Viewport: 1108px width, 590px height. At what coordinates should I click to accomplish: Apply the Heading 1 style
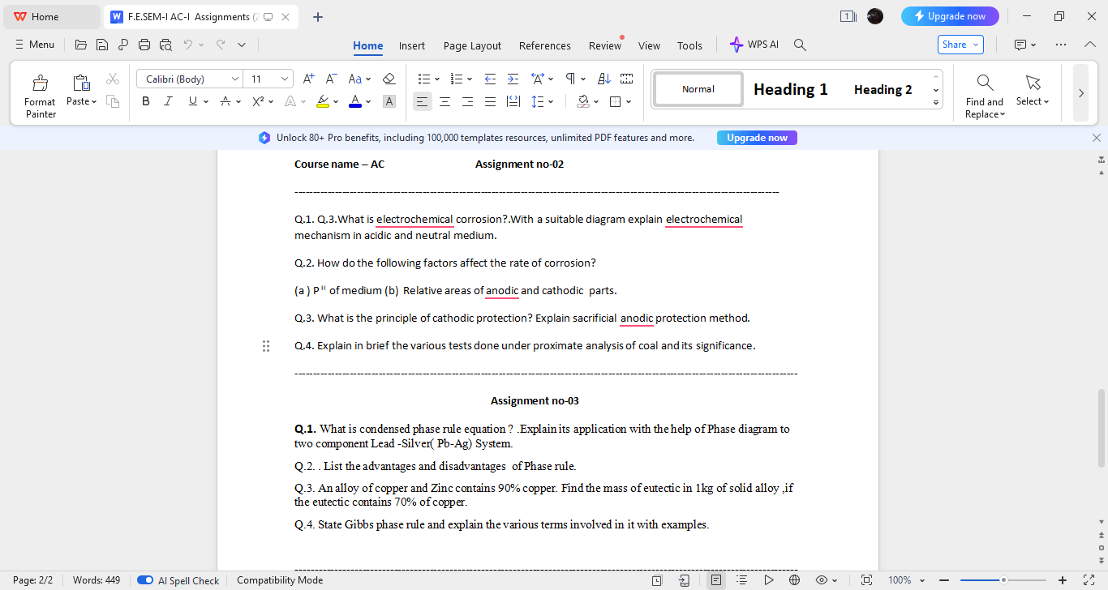(x=791, y=89)
